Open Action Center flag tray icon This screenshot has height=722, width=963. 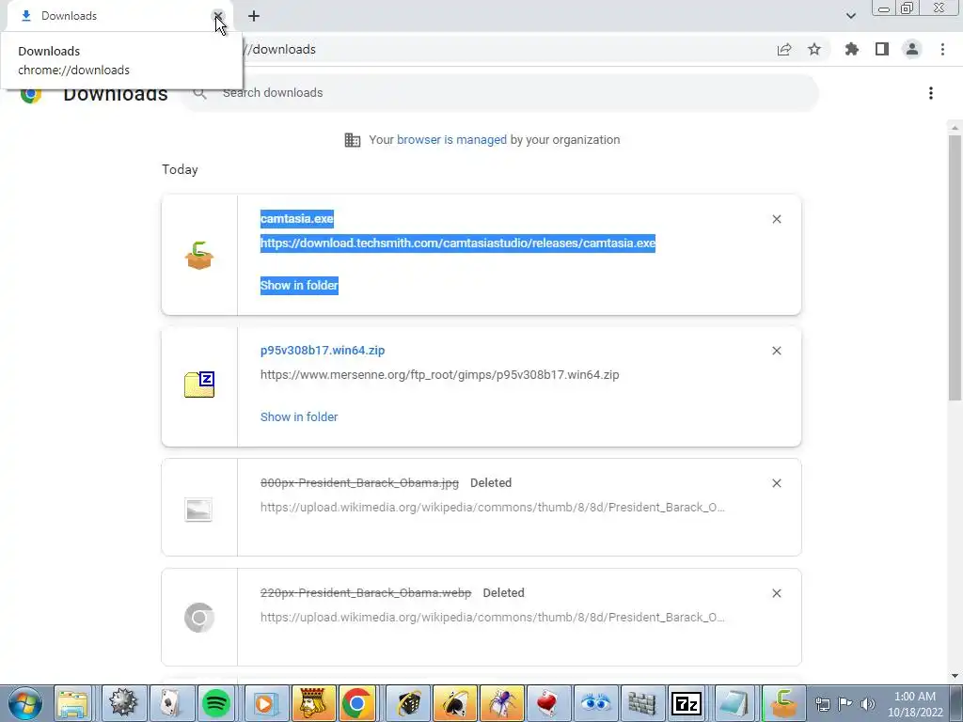point(845,704)
